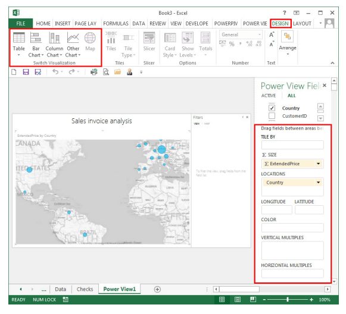
Task: Save the workbook with the floppy icon
Action: pyautogui.click(x=26, y=72)
